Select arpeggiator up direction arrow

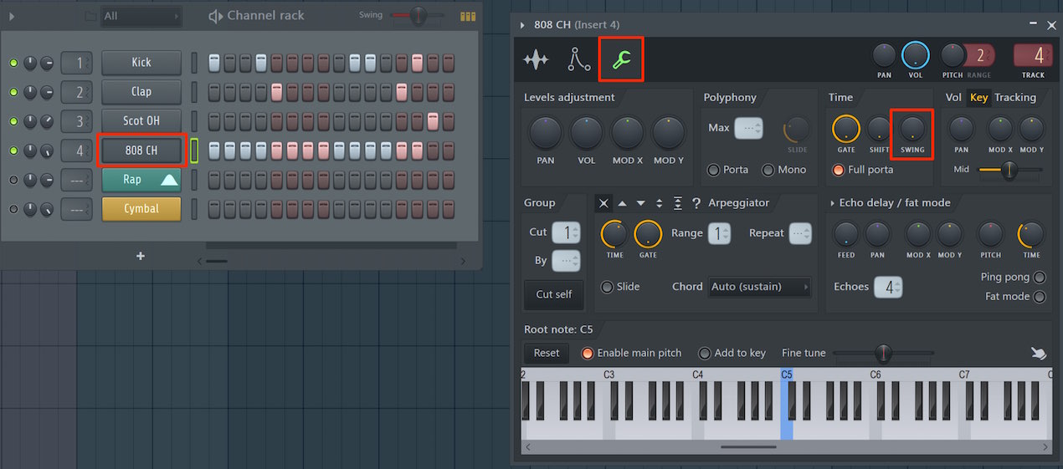(622, 203)
